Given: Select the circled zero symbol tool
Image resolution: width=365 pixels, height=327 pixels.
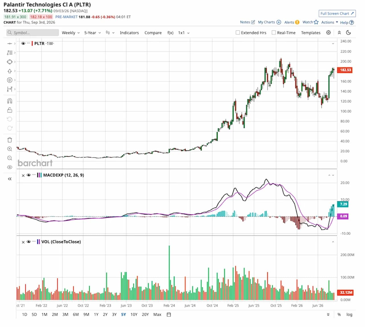Looking at the screenshot, I should tap(10, 80).
